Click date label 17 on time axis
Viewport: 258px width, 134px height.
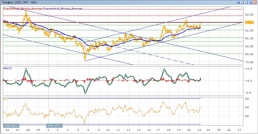click(x=158, y=130)
